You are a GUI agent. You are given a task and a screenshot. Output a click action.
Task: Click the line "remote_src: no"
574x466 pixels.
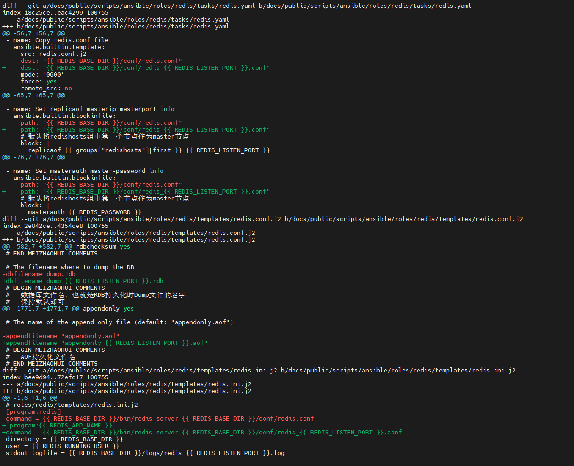pyautogui.click(x=46, y=88)
